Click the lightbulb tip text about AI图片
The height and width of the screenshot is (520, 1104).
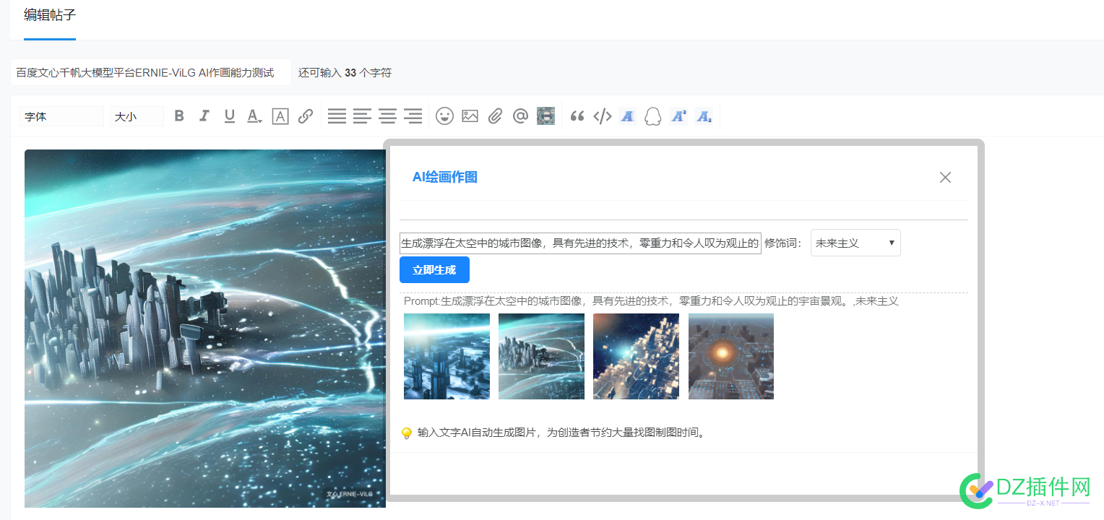coord(561,433)
